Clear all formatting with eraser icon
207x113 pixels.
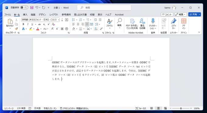53,24
